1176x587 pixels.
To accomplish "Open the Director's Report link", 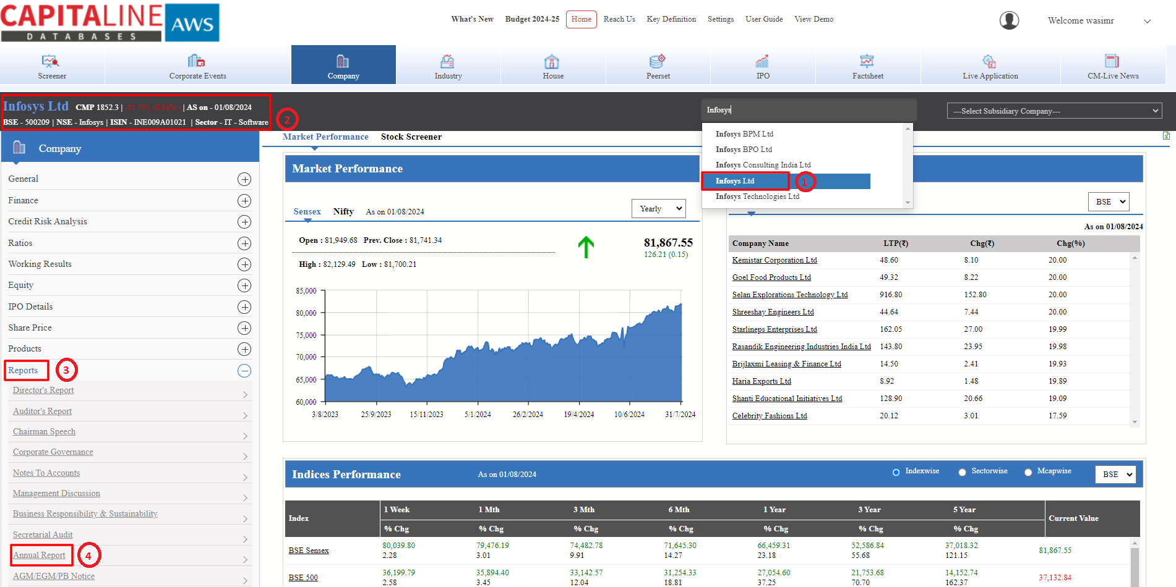I will 43,390.
